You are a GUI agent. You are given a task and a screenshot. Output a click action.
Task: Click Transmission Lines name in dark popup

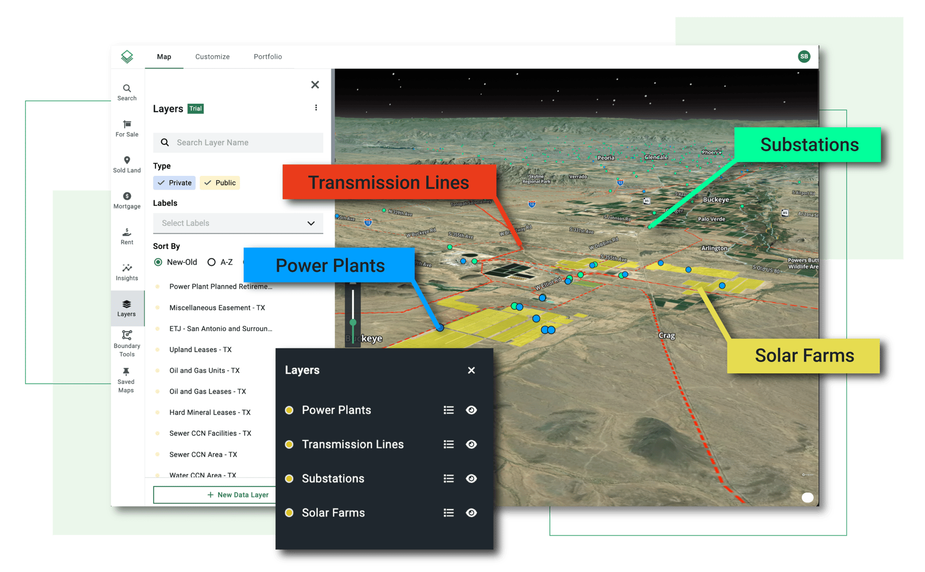352,444
